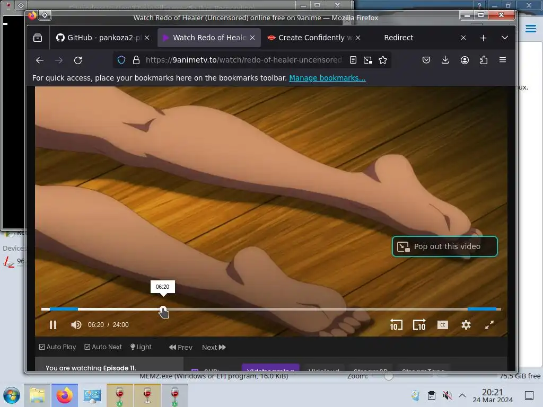The width and height of the screenshot is (543, 407).
Task: Open hamburger menu in background window
Action: pyautogui.click(x=530, y=29)
